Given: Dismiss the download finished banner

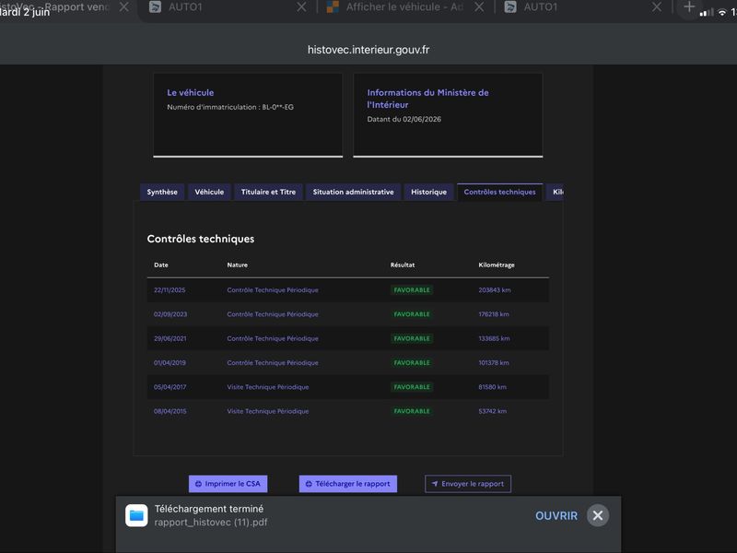Looking at the screenshot, I should [597, 515].
